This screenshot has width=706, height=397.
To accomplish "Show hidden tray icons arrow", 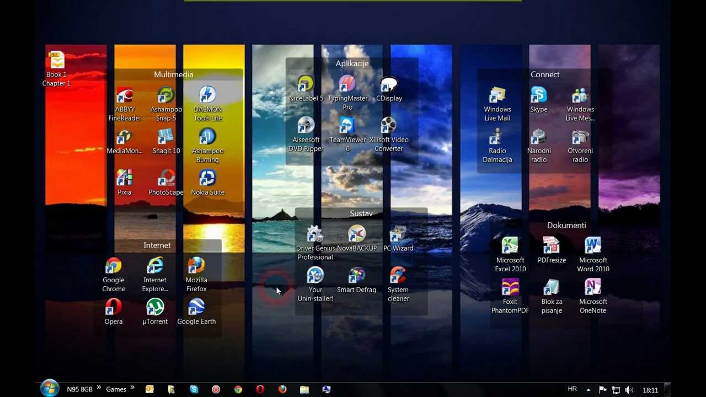I will tap(588, 389).
